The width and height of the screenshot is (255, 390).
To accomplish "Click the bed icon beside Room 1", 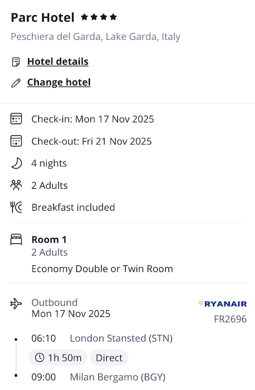I will pos(16,239).
